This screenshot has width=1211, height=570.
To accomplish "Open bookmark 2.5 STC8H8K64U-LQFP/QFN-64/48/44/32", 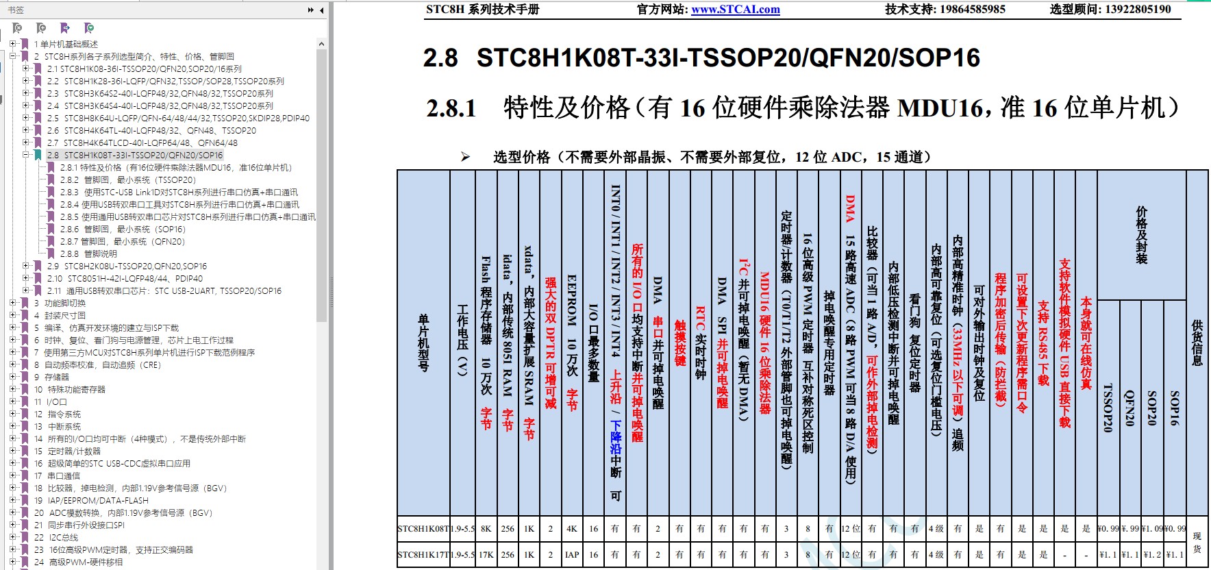I will 178,118.
